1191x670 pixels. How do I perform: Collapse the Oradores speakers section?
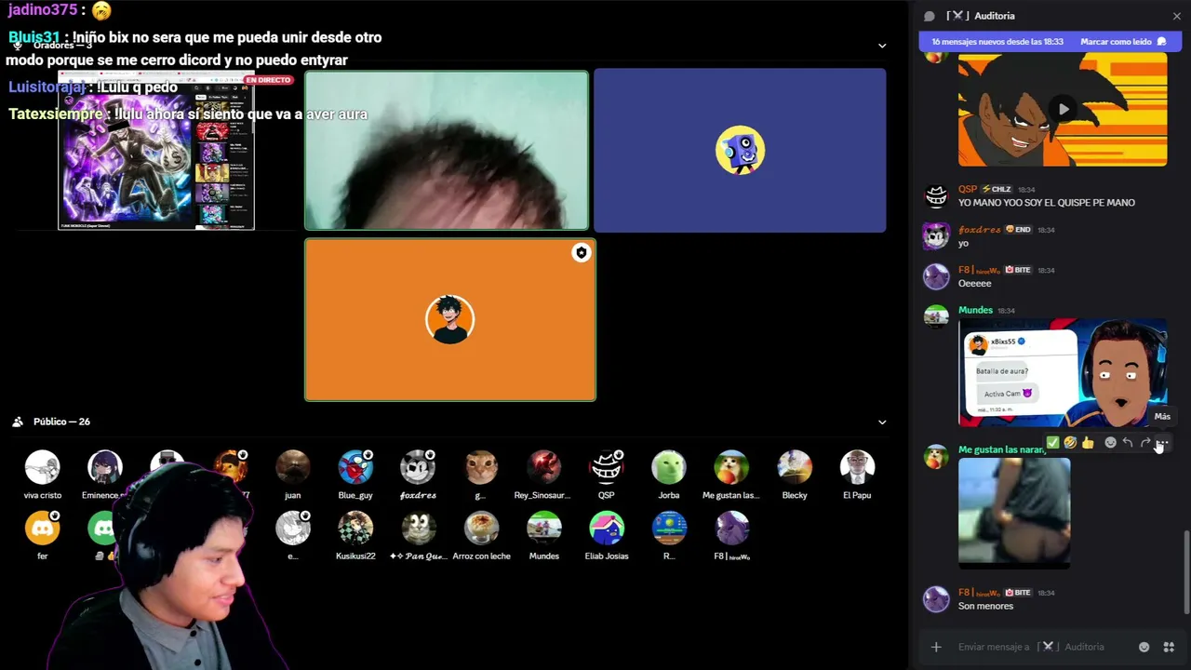[882, 46]
